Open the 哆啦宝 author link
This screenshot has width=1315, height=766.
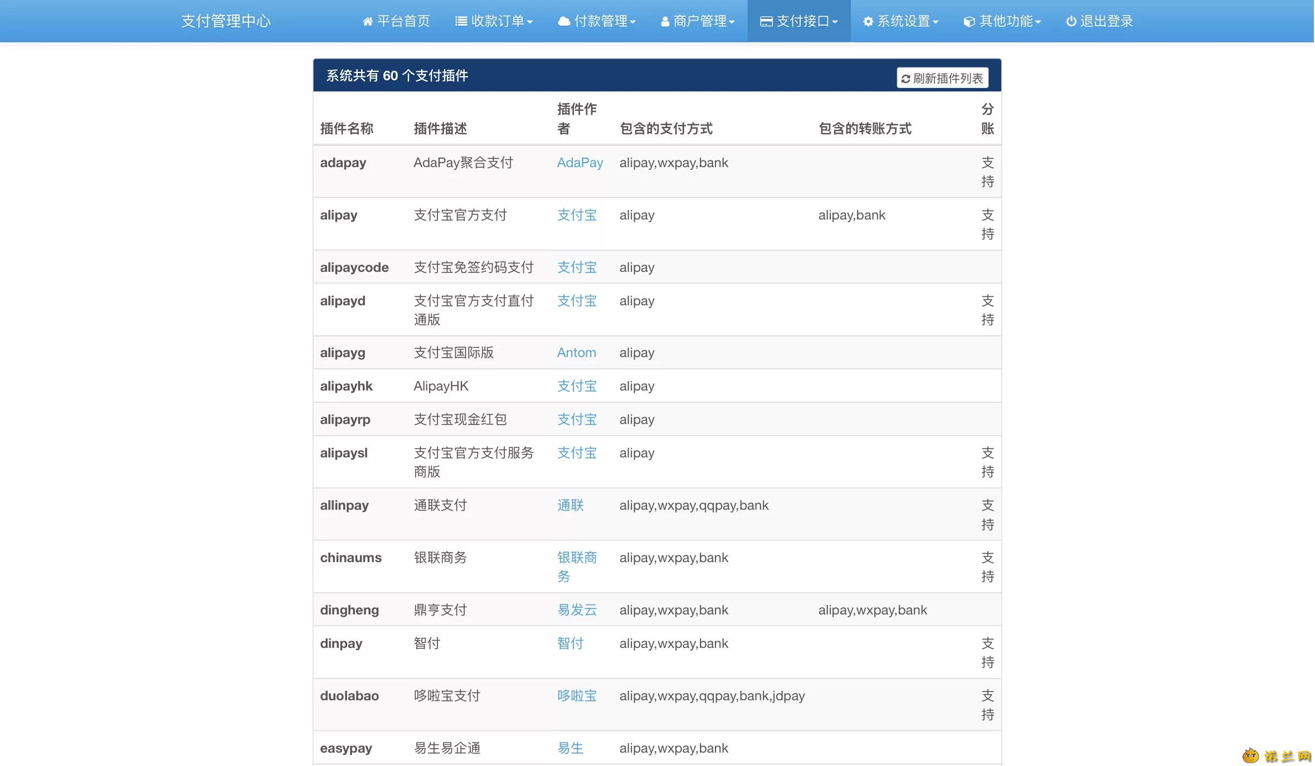(577, 696)
